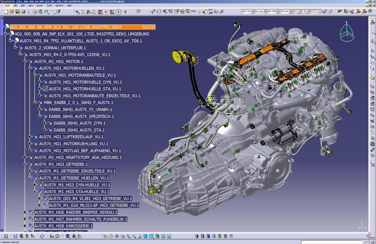Click the Print icon
Viewport: 376px width, 244px height.
[x=23, y=11]
